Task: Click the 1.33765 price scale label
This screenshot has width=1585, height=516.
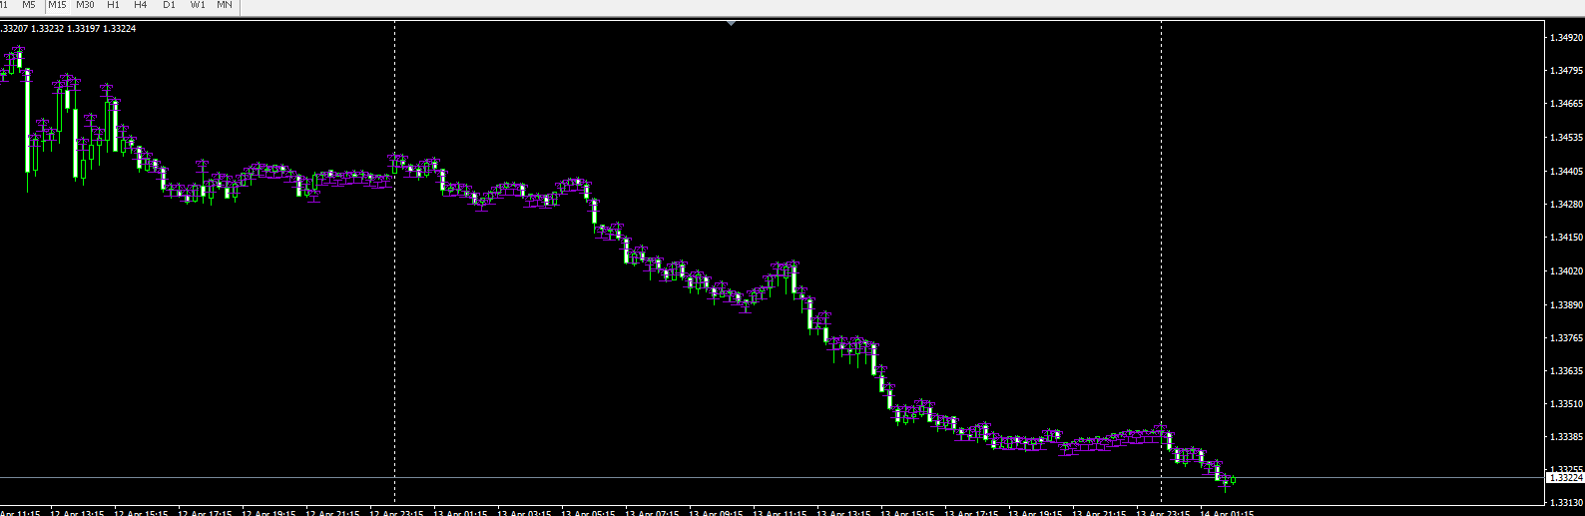Action: [x=1566, y=338]
